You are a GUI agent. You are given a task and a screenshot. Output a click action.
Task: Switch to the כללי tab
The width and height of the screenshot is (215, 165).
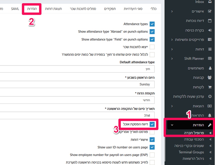click(154, 9)
